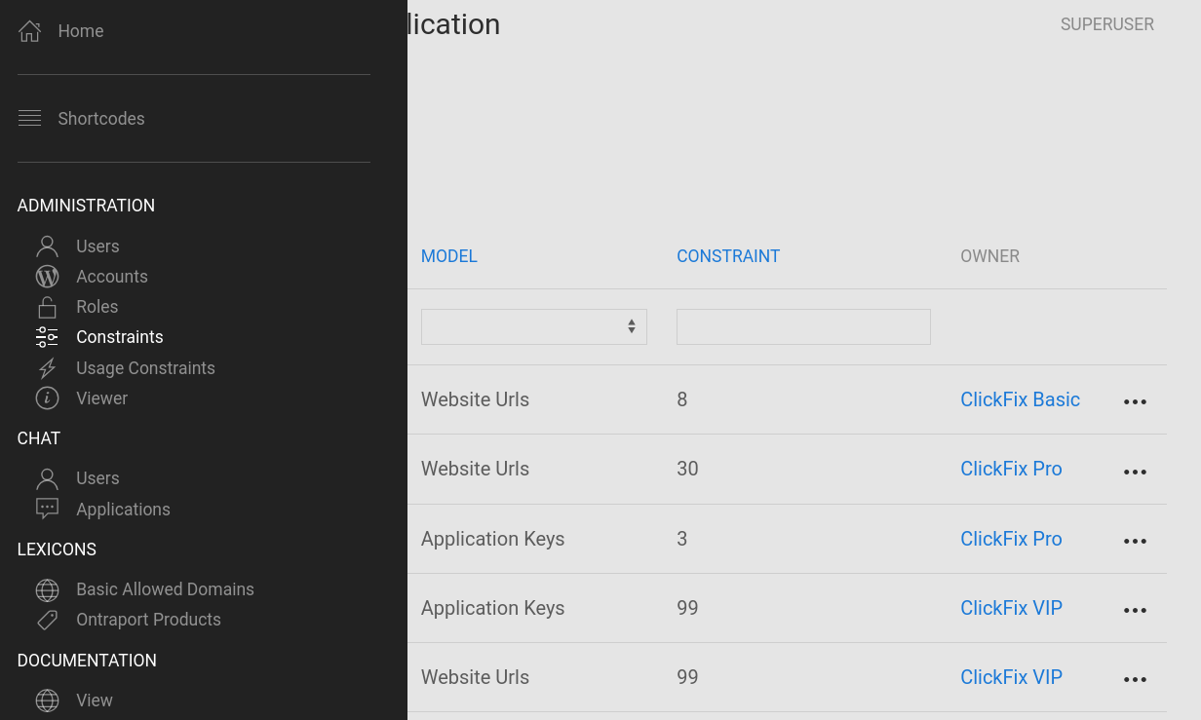The width and height of the screenshot is (1201, 720).
Task: Open actions menu for Website Urls 30 row
Action: pyautogui.click(x=1135, y=472)
